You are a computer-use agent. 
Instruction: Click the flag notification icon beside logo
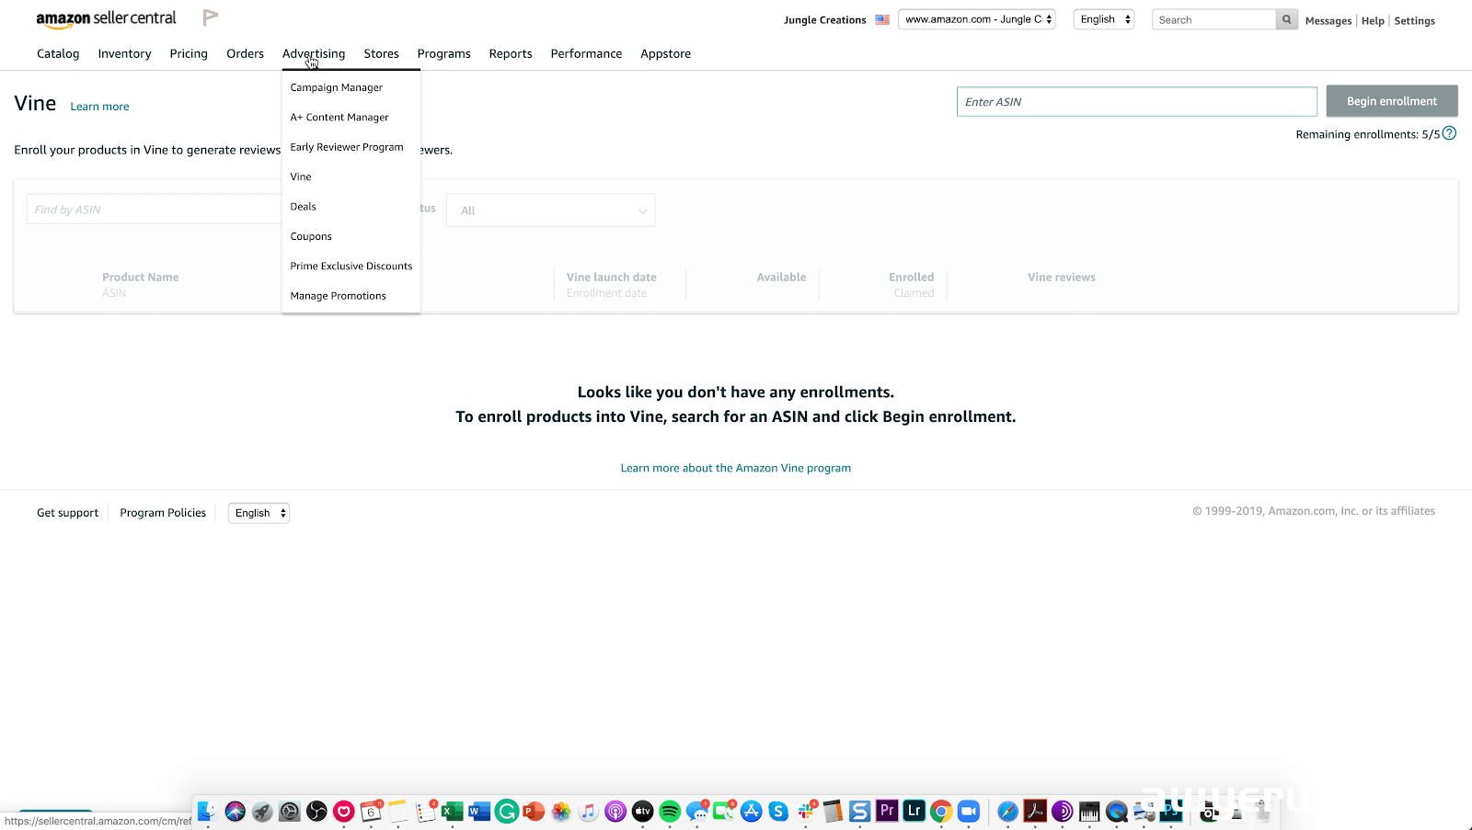click(x=210, y=17)
